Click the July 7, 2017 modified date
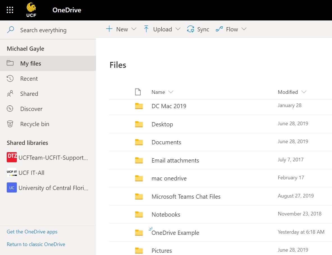This screenshot has width=332, height=255. click(290, 160)
